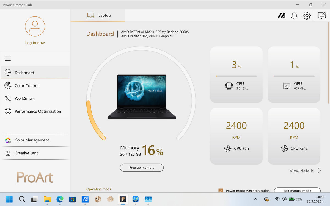
Task: Open the notifications bell icon
Action: [x=294, y=16]
